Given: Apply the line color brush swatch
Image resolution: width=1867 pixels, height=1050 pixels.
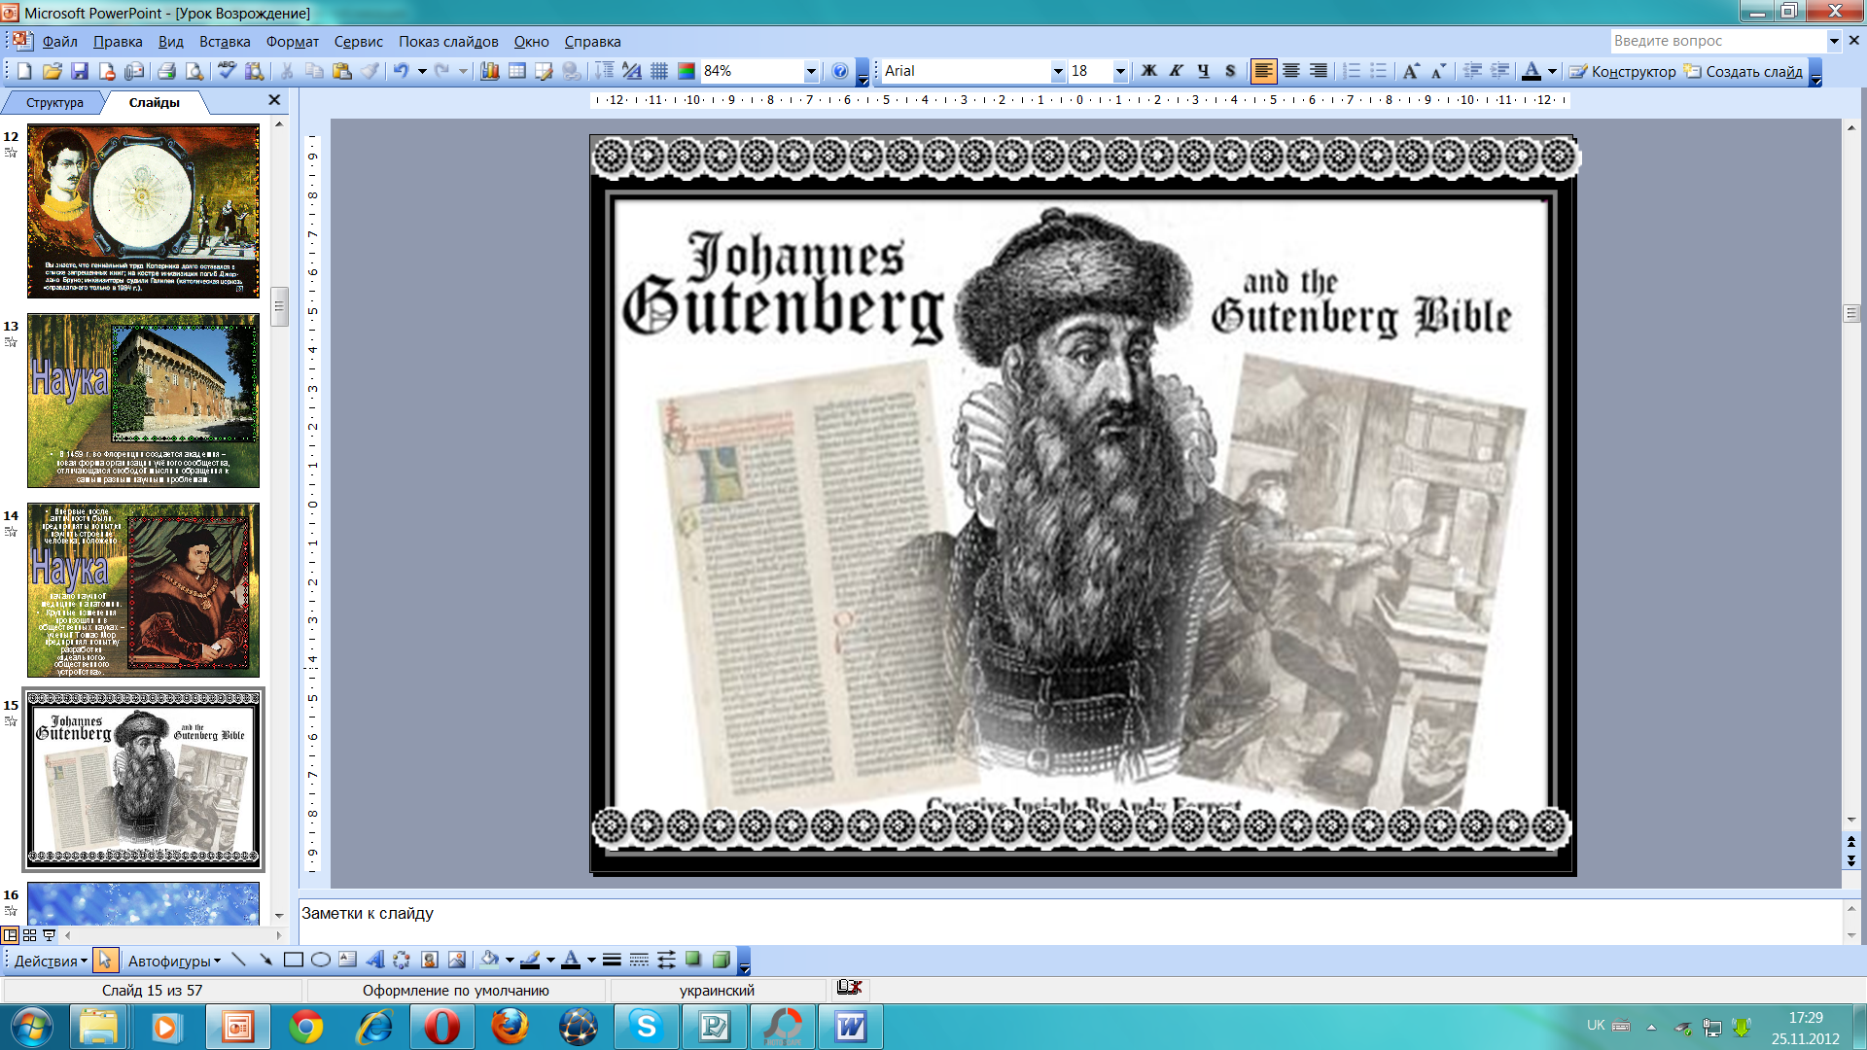Looking at the screenshot, I should pyautogui.click(x=530, y=961).
